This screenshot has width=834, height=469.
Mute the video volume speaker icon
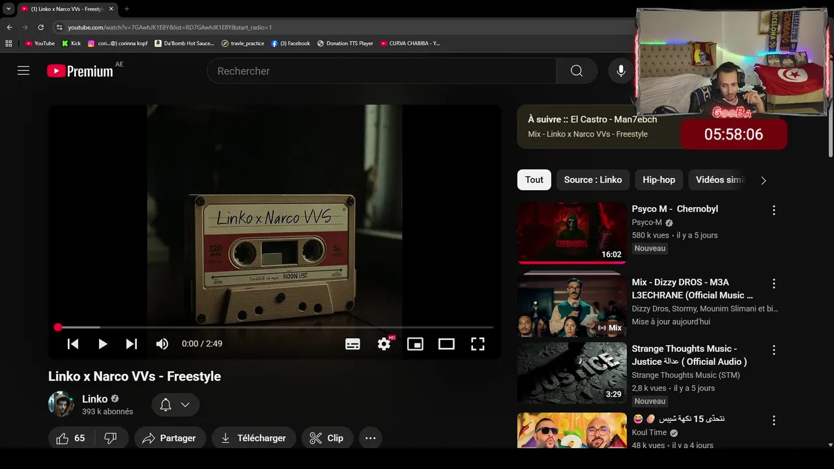tap(162, 344)
